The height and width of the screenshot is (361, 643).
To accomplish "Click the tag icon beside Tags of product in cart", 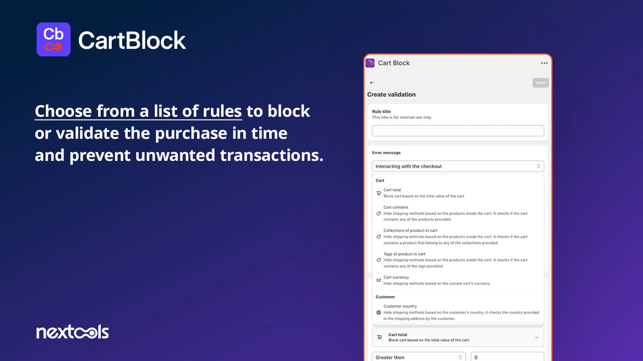I will coord(379,260).
